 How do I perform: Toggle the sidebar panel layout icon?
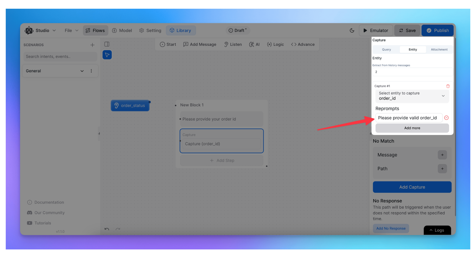pos(107,44)
